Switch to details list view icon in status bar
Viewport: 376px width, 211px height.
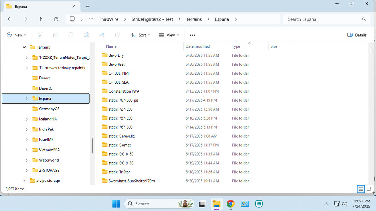361,189
